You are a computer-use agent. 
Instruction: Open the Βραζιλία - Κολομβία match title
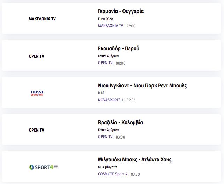121,123
